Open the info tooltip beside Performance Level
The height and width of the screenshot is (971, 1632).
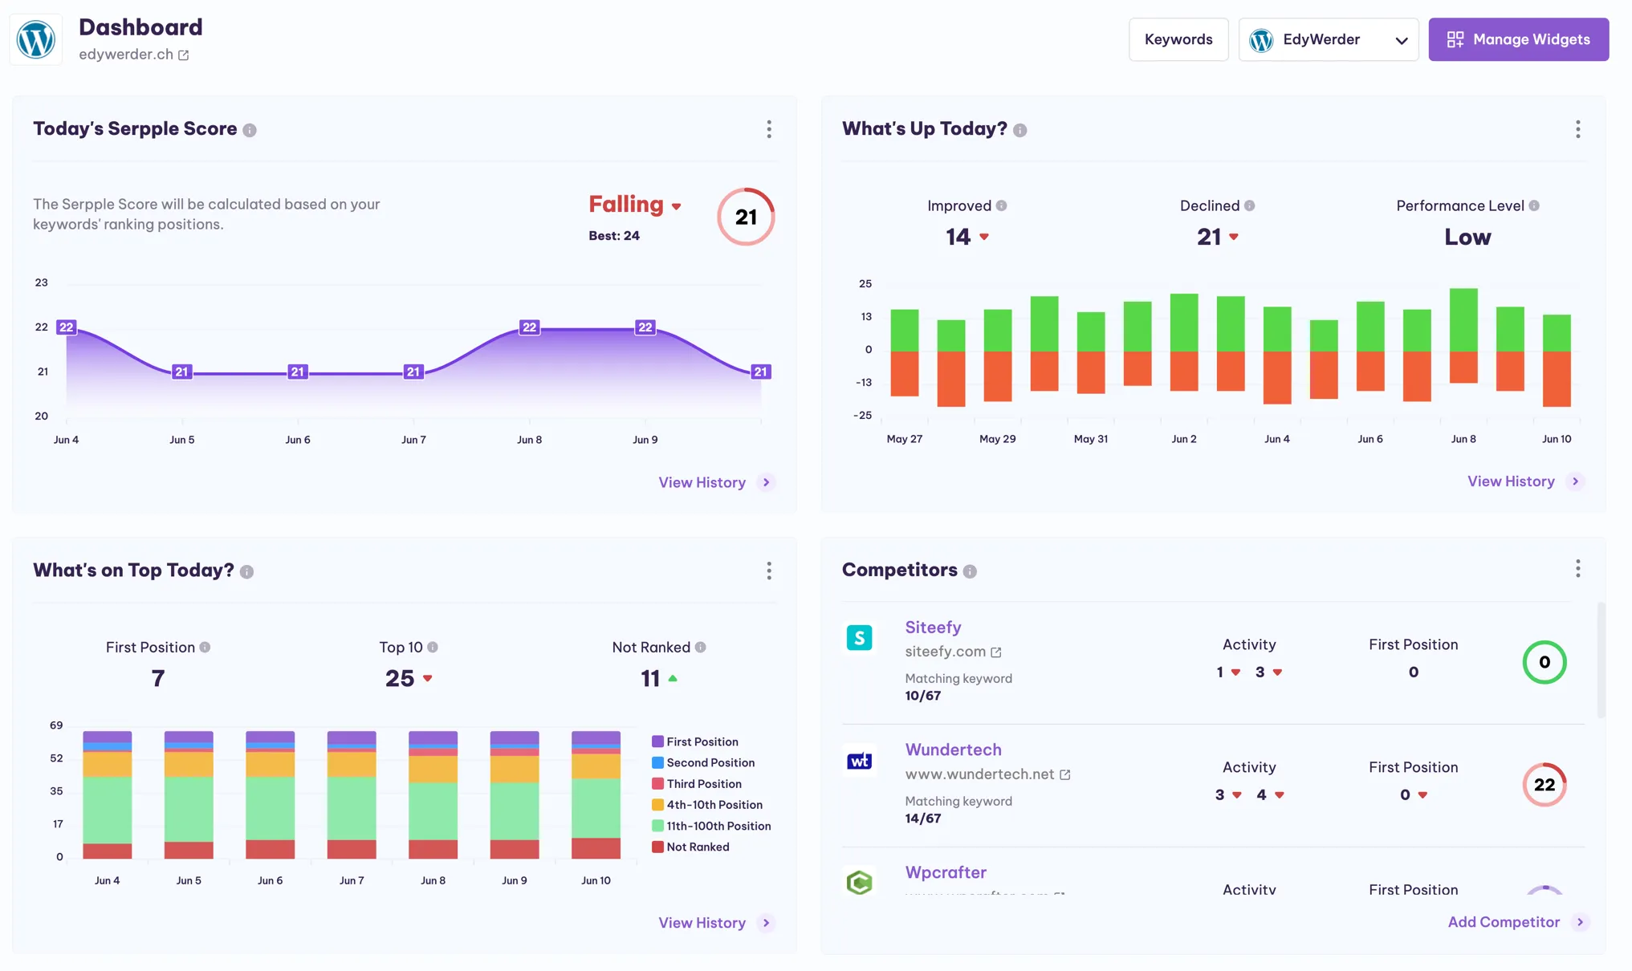[1536, 205]
